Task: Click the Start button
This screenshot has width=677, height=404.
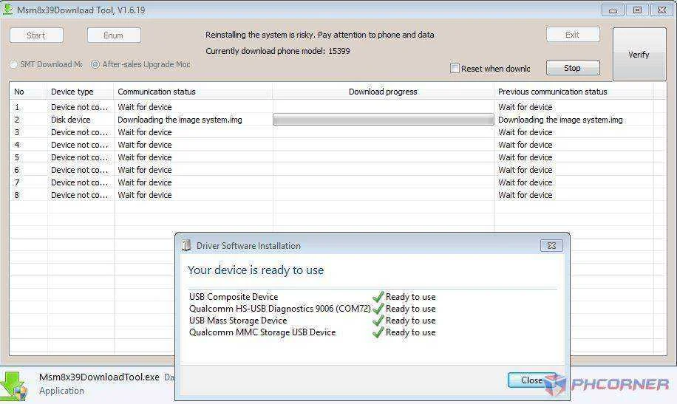Action: [36, 35]
